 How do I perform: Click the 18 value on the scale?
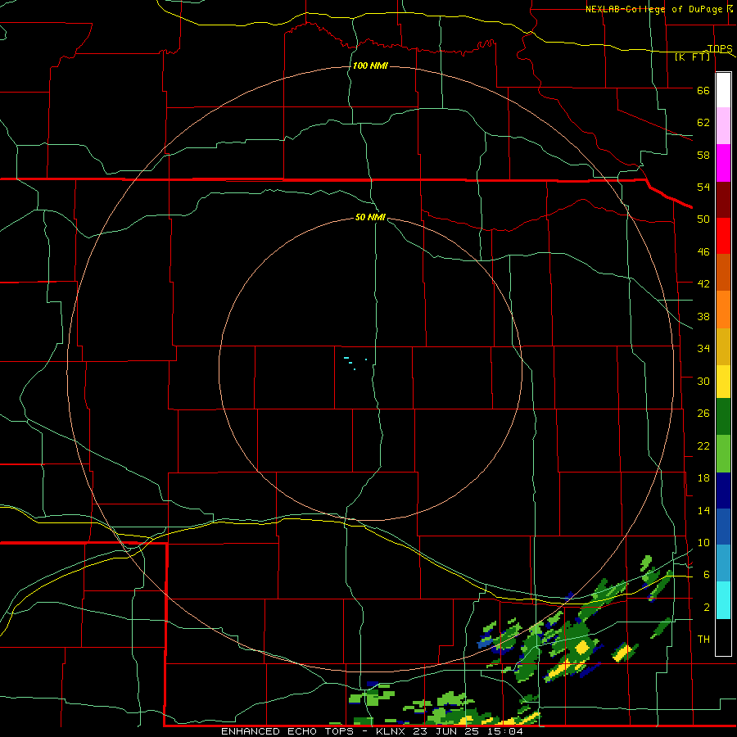703,478
